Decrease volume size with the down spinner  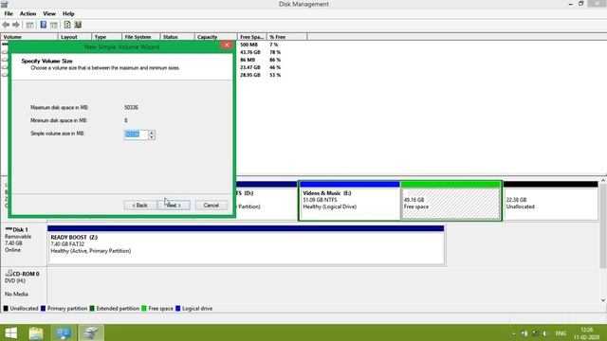coord(152,136)
